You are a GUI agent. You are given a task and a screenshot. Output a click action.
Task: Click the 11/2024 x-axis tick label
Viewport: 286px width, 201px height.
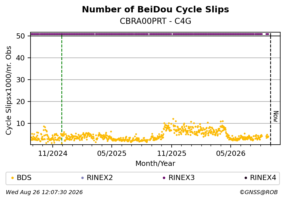click(x=53, y=154)
